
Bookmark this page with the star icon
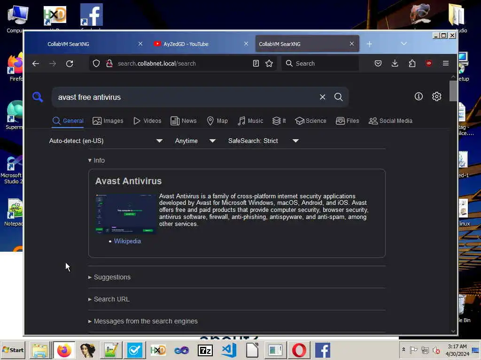click(269, 63)
